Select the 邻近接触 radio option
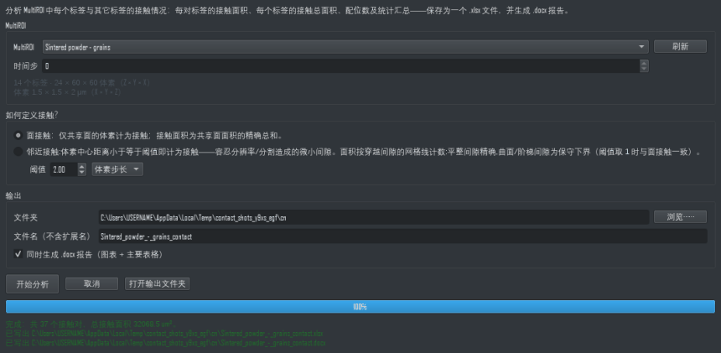 [18, 152]
